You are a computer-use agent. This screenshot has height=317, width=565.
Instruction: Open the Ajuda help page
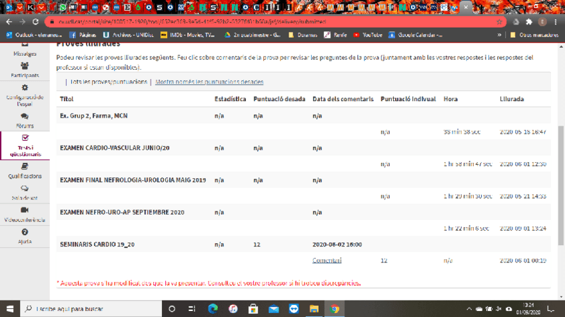25,237
